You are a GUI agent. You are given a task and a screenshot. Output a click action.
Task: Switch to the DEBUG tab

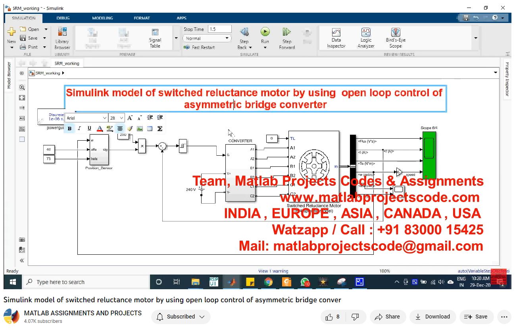click(63, 18)
